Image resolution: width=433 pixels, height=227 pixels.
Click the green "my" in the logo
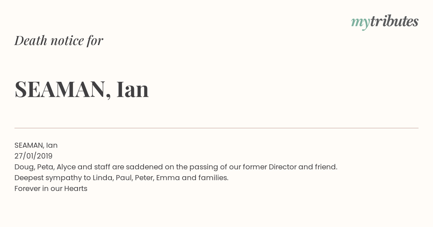pyautogui.click(x=360, y=23)
